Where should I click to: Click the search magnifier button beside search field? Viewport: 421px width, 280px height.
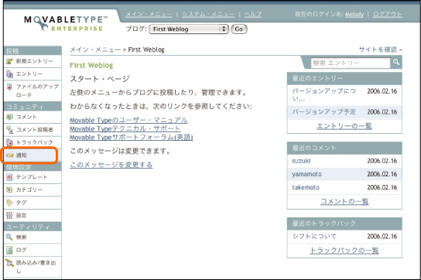(x=396, y=63)
